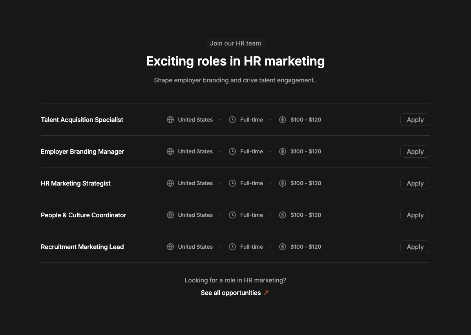Click globe icon in HR Marketing Strategist row
This screenshot has width=471, height=335.
pos(170,183)
